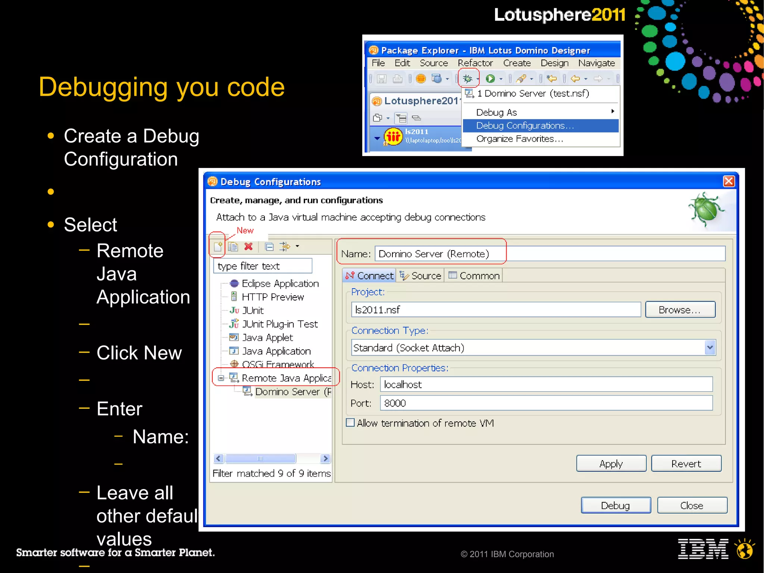Click the Duplicate configuration icon

click(x=233, y=246)
